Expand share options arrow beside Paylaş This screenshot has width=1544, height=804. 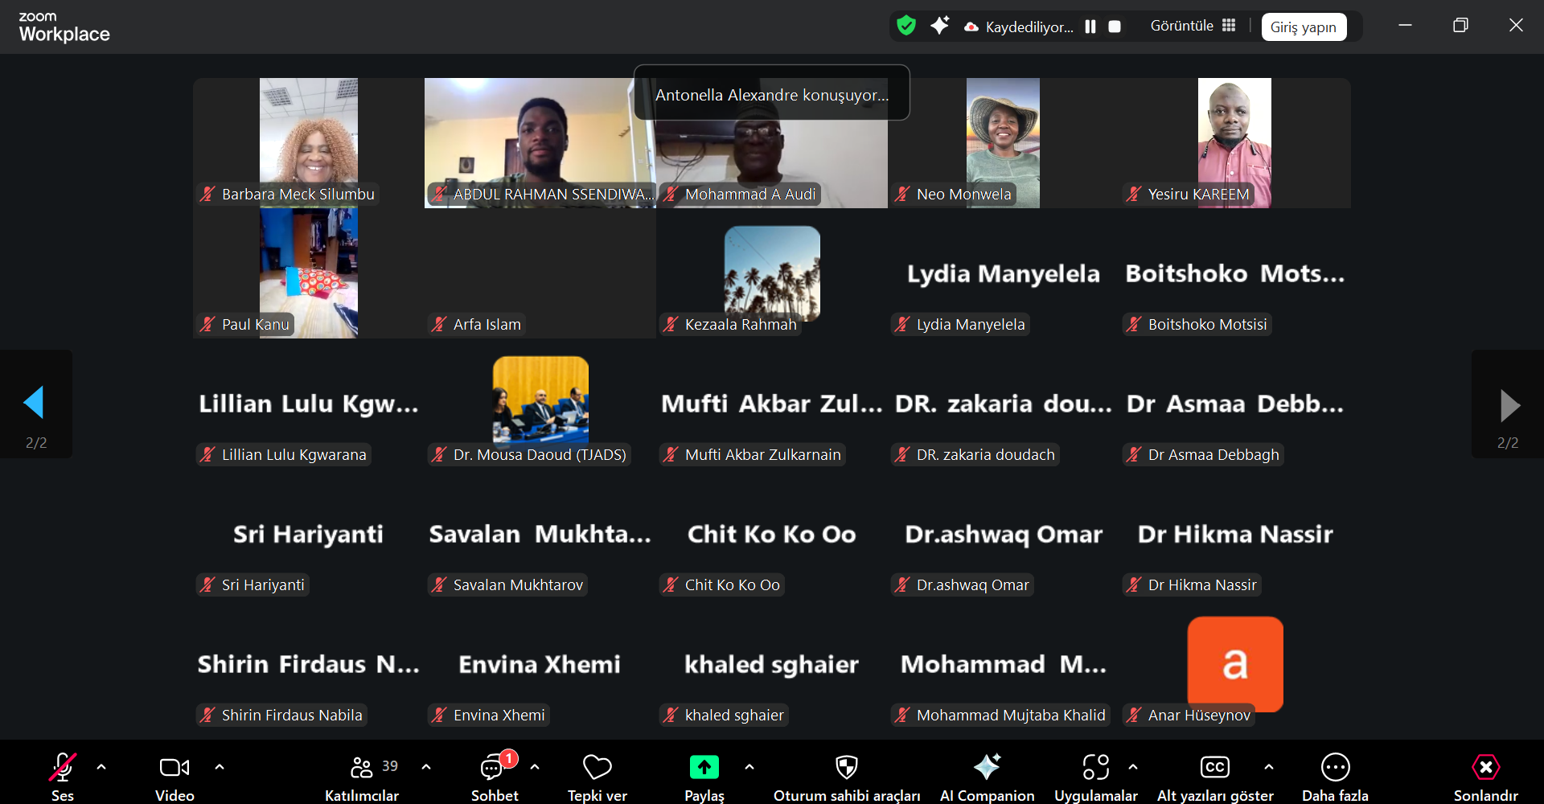coord(749,767)
